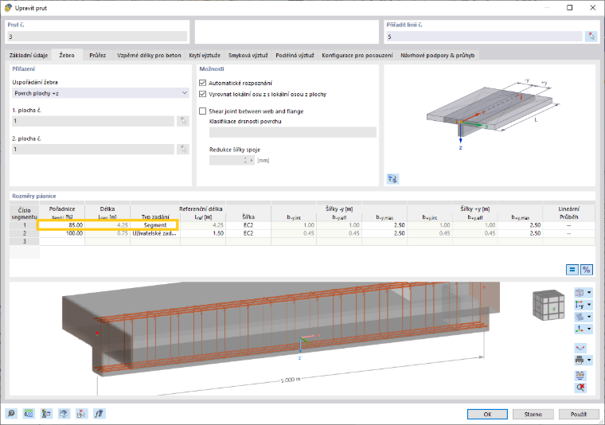
Task: Click the percent input mode button
Action: point(587,270)
